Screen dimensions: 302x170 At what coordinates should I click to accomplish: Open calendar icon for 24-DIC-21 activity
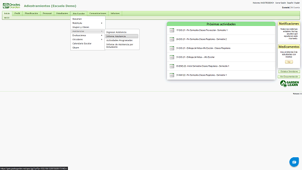point(172,39)
